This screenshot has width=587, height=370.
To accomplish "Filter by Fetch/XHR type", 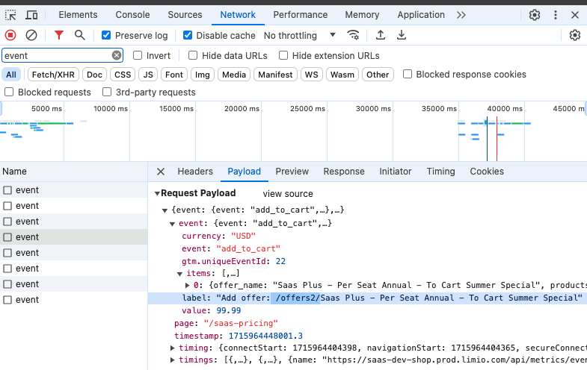I will click(x=53, y=75).
